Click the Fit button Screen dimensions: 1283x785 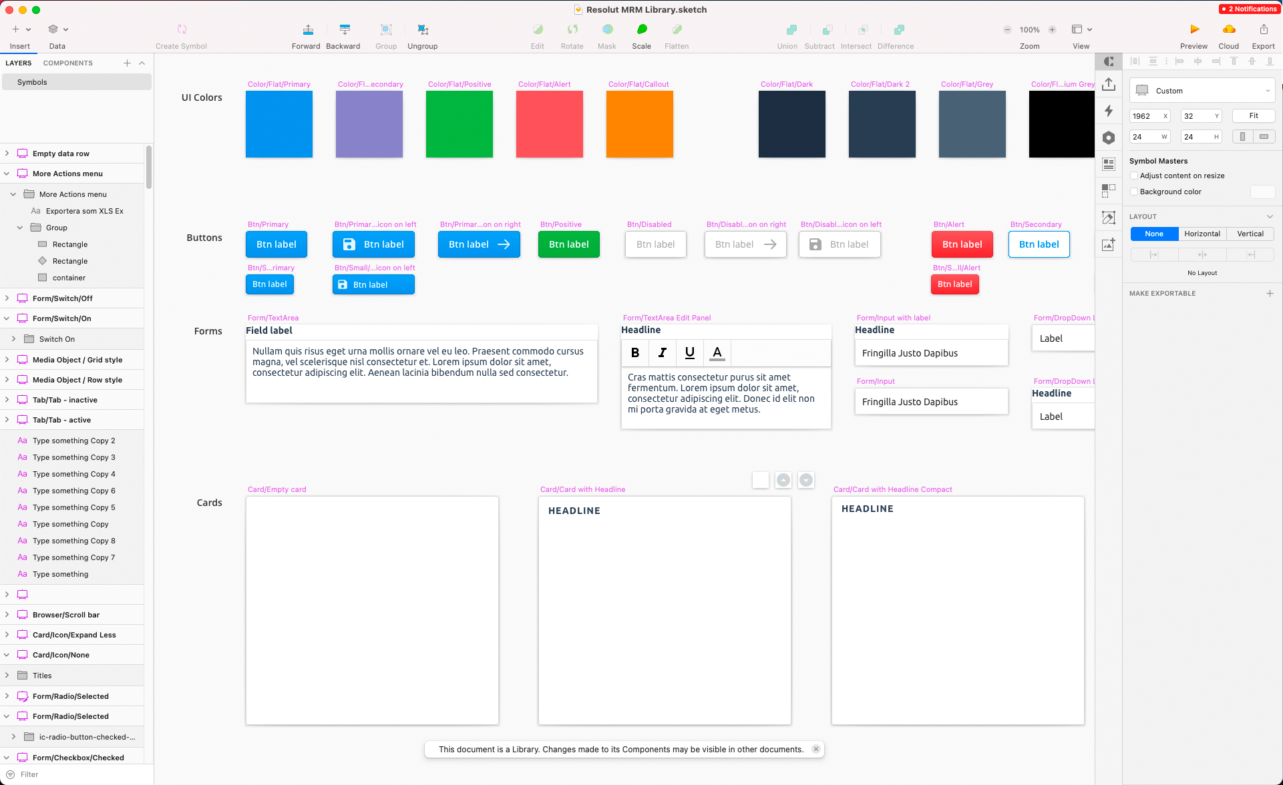pyautogui.click(x=1254, y=115)
